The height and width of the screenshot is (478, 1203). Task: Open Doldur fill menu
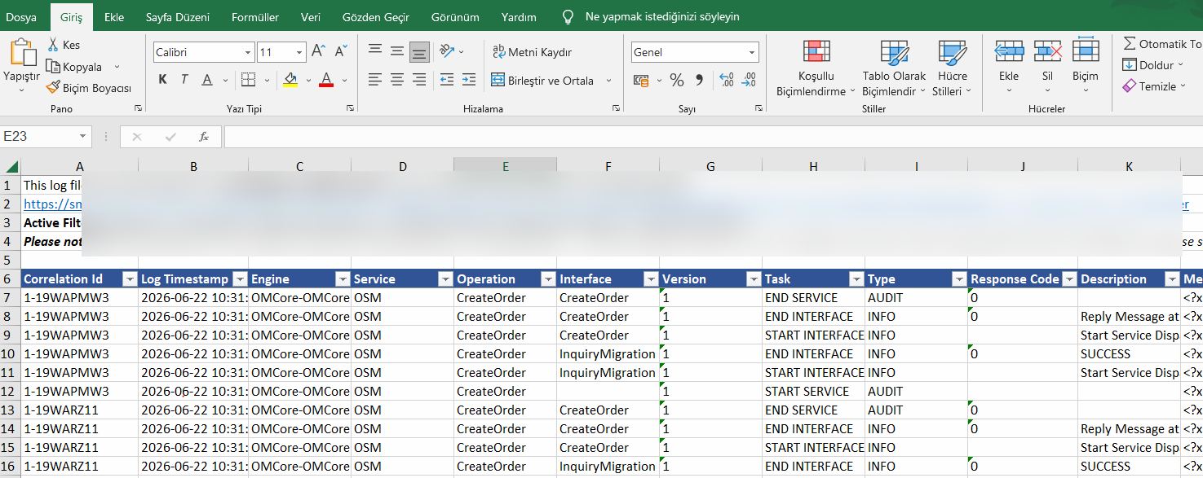point(1152,65)
